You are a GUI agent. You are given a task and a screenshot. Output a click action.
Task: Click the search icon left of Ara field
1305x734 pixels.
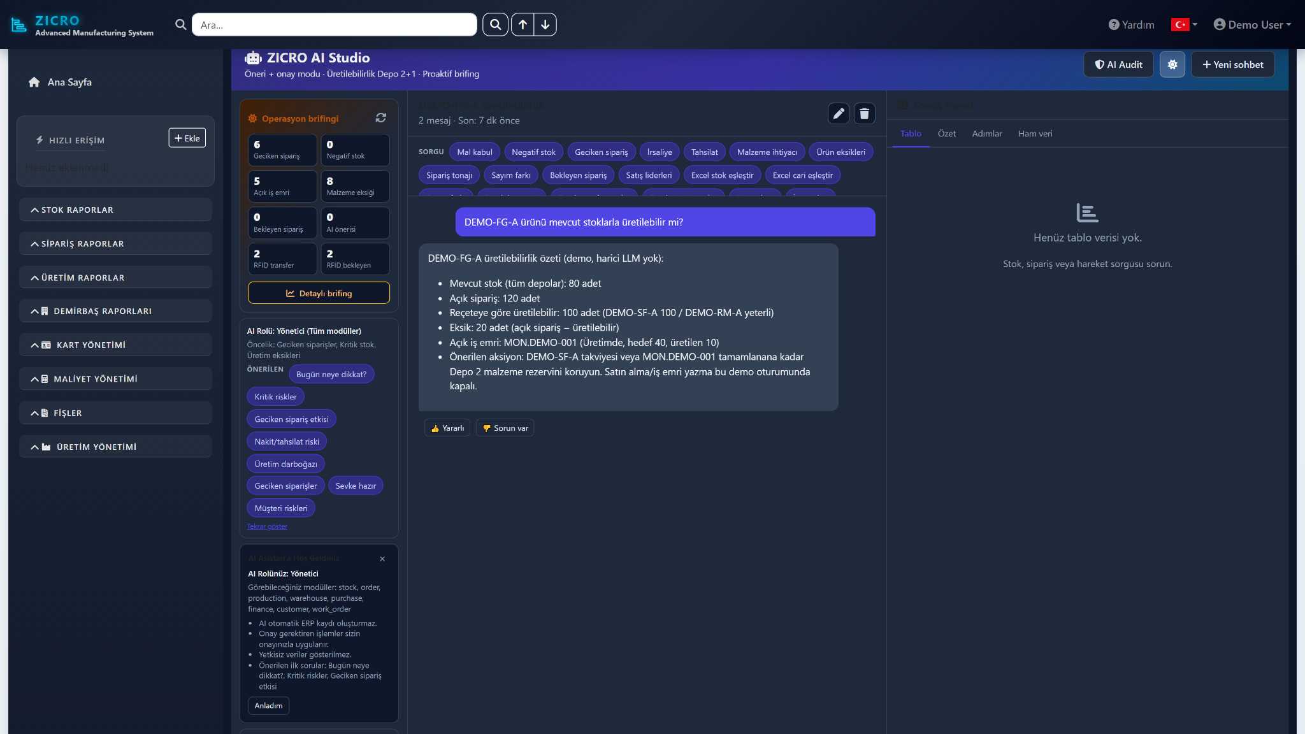181,25
